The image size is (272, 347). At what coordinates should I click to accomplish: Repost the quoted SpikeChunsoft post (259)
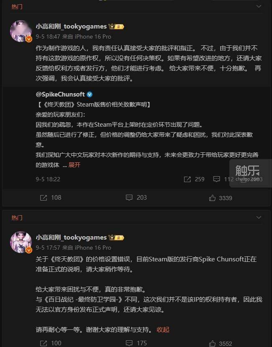(x=194, y=179)
